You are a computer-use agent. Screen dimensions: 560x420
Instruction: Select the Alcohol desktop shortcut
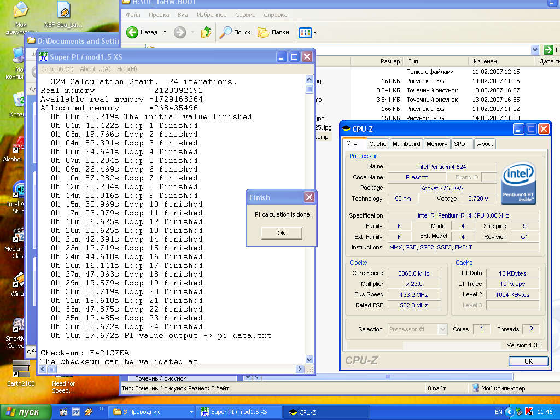click(x=13, y=150)
